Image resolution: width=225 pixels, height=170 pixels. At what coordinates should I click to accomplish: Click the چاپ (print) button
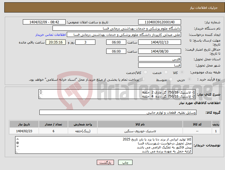(x=125, y=162)
